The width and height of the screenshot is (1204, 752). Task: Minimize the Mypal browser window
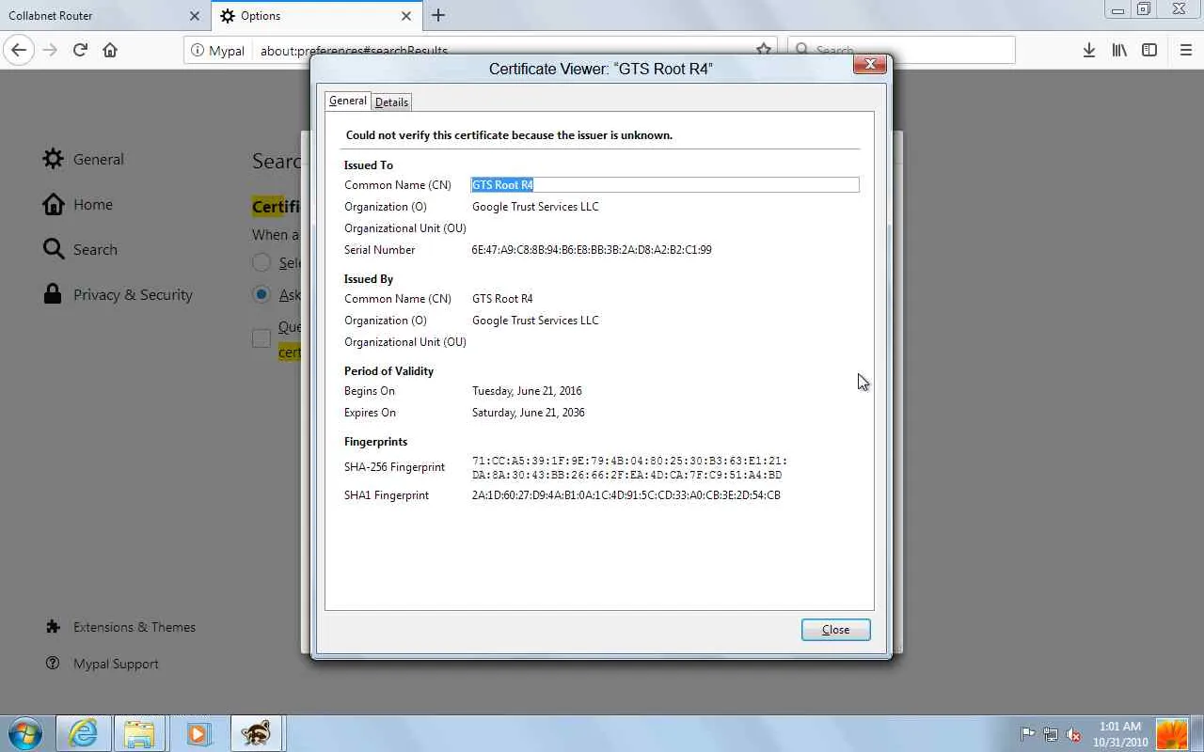pos(1117,10)
